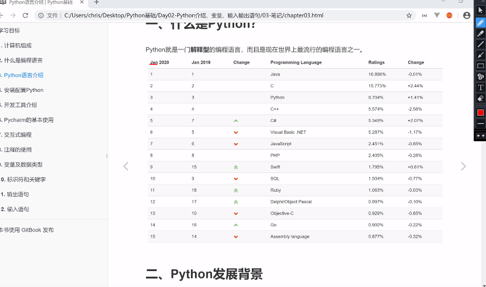Image resolution: width=486 pixels, height=287 pixels.
Task: Click the Java cell in table
Action: coord(275,74)
